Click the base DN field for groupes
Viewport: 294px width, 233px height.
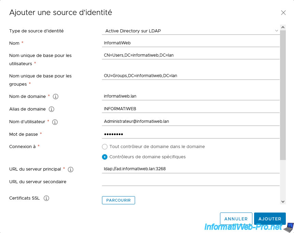[x=191, y=76]
